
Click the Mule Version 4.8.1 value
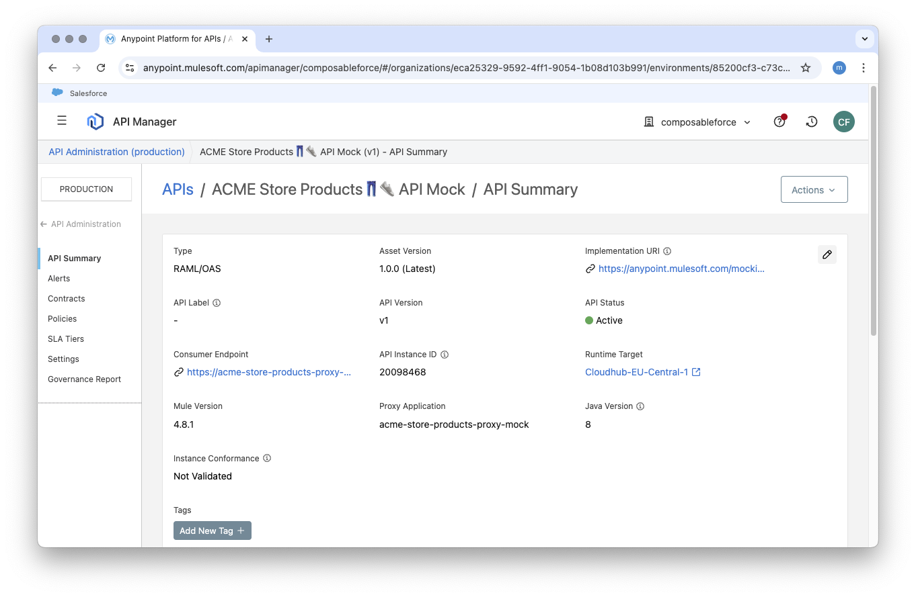[184, 424]
